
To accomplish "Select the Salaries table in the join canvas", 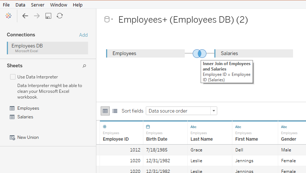I will click(x=254, y=53).
